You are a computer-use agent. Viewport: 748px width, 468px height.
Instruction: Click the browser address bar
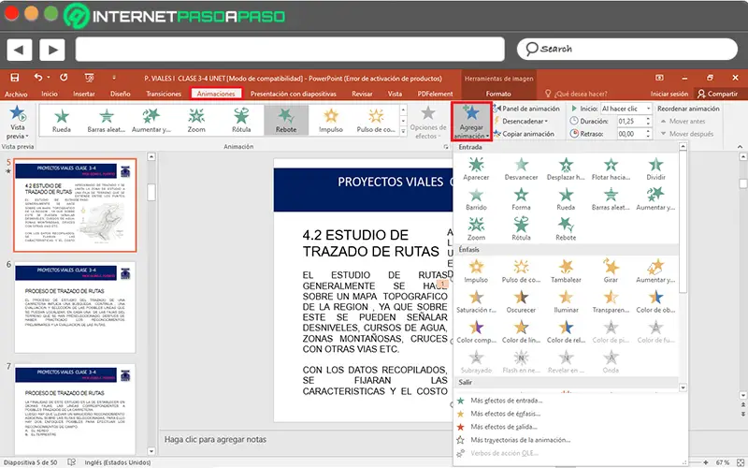pyautogui.click(x=290, y=50)
